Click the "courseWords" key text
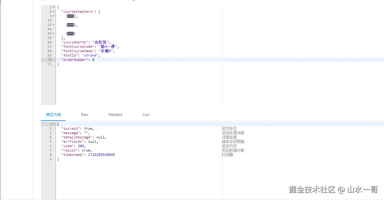384x200 pixels. click(x=75, y=42)
